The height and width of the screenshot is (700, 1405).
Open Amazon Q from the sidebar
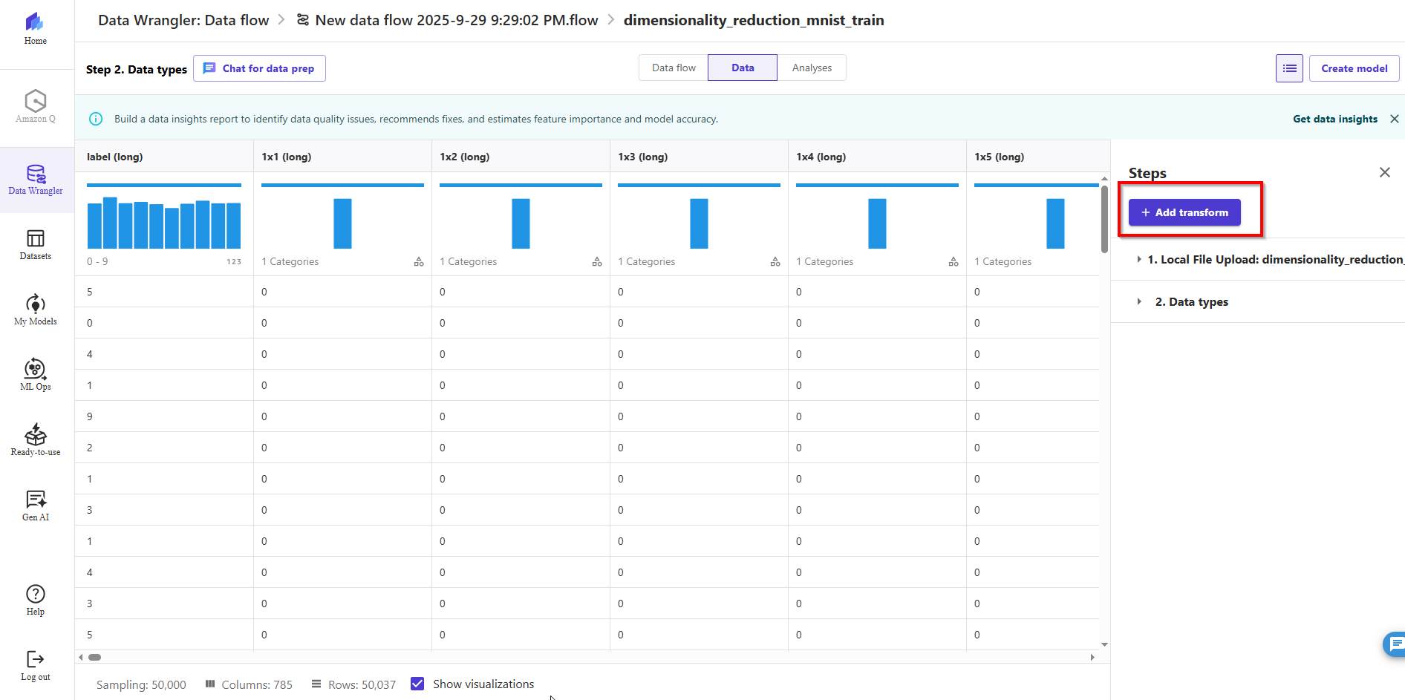[36, 106]
